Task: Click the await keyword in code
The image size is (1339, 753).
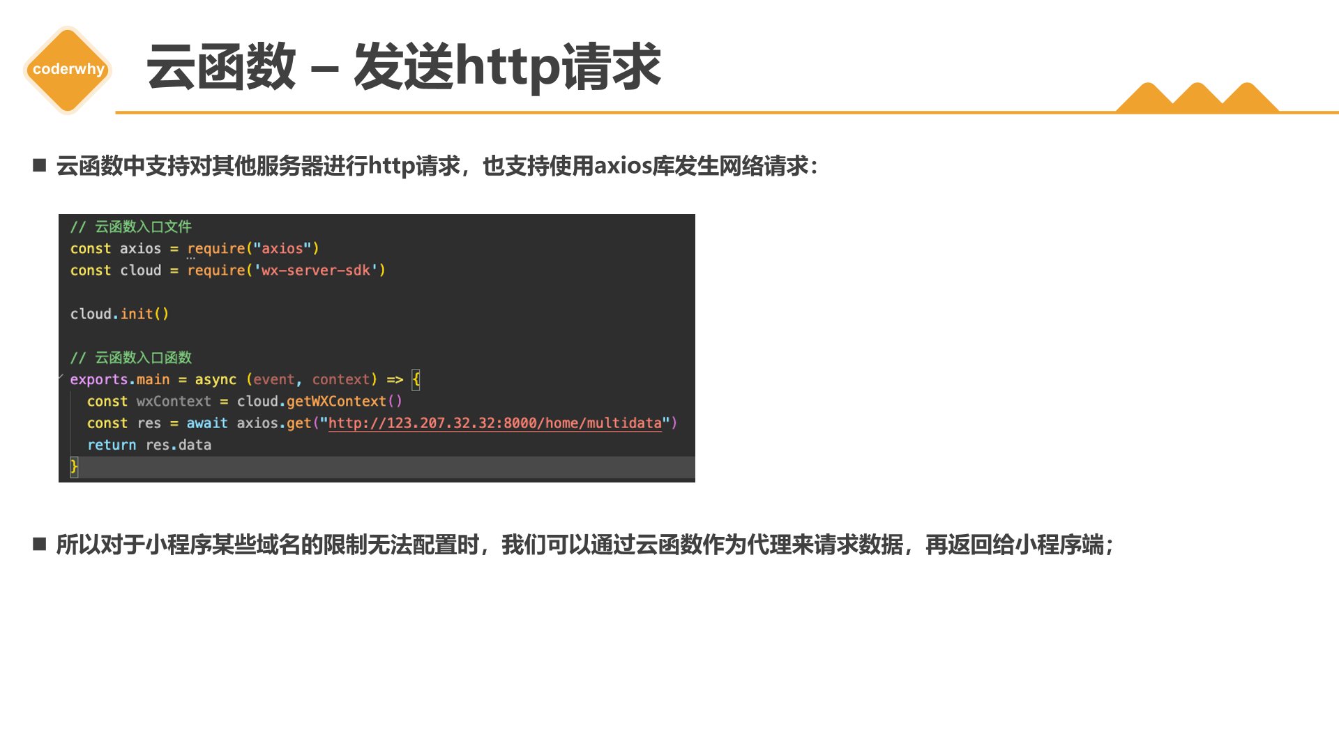Action: (206, 423)
